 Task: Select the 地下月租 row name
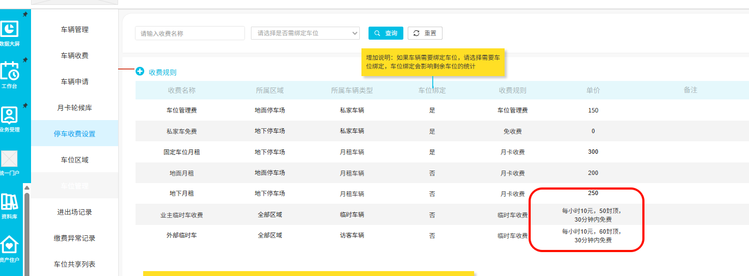182,193
